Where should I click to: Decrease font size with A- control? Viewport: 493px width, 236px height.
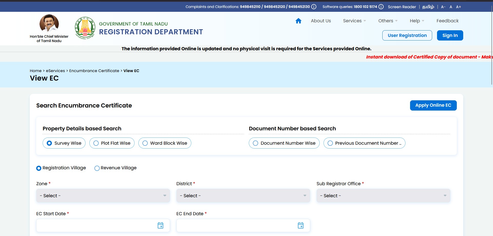tap(443, 7)
